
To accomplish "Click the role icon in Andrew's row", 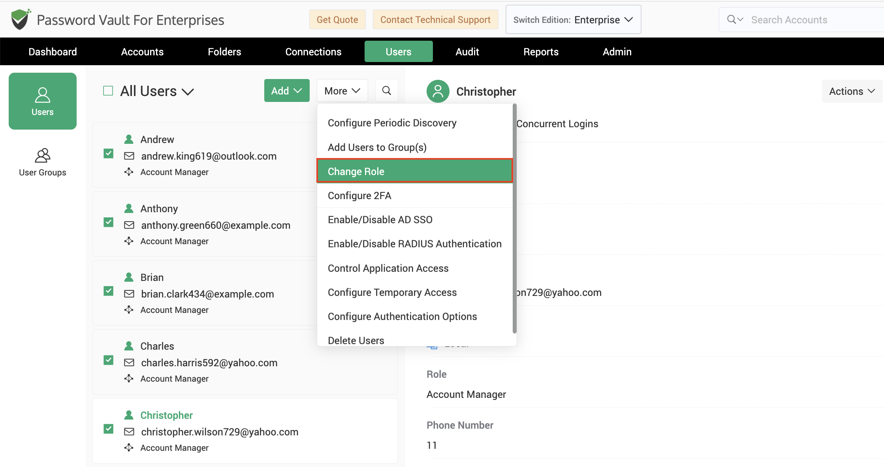I will pyautogui.click(x=129, y=172).
